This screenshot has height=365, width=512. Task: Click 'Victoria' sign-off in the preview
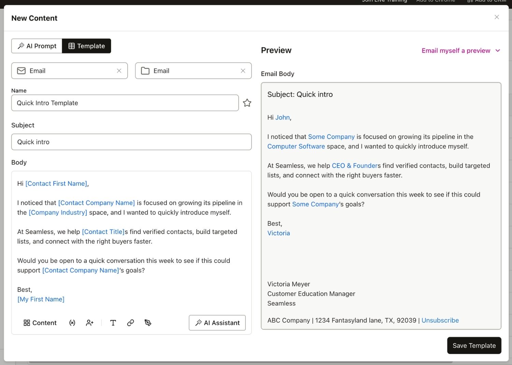[x=279, y=233]
